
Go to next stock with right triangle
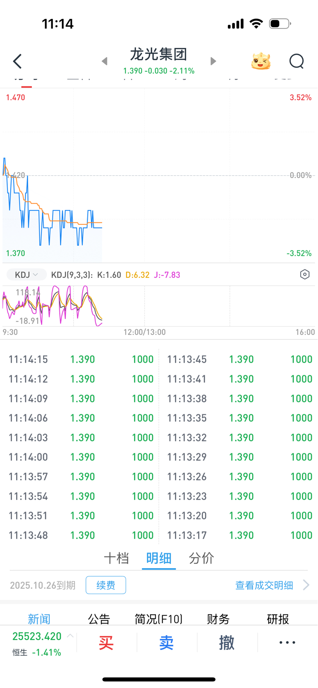(x=213, y=61)
